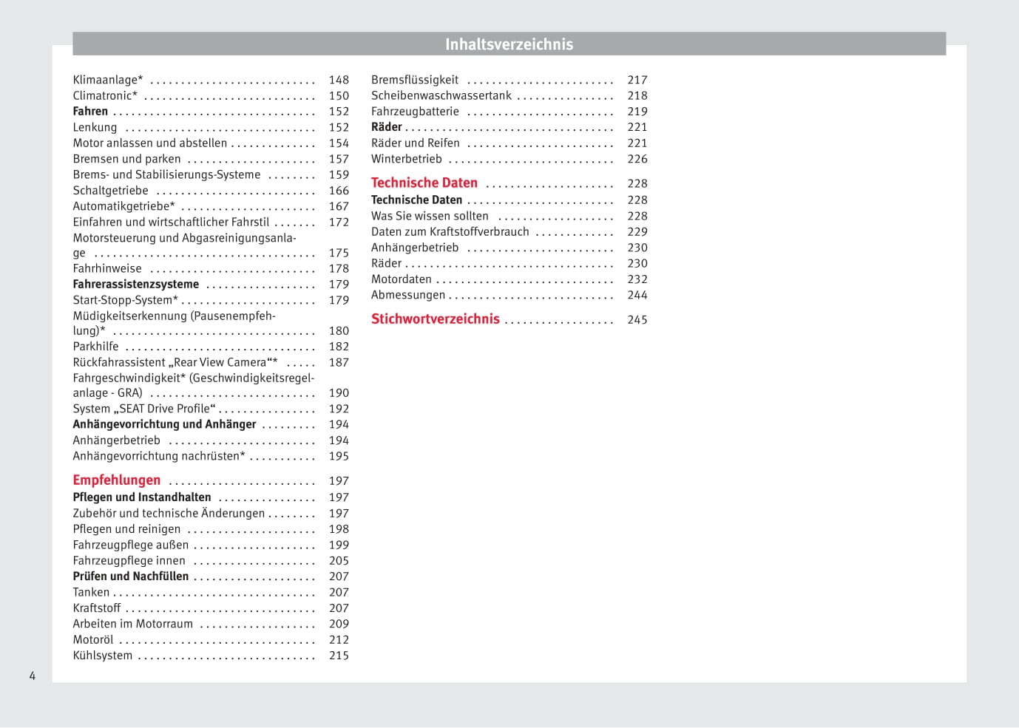Open the red Stichwortverzeichnis heading
The width and height of the screenshot is (1019, 728).
click(436, 319)
